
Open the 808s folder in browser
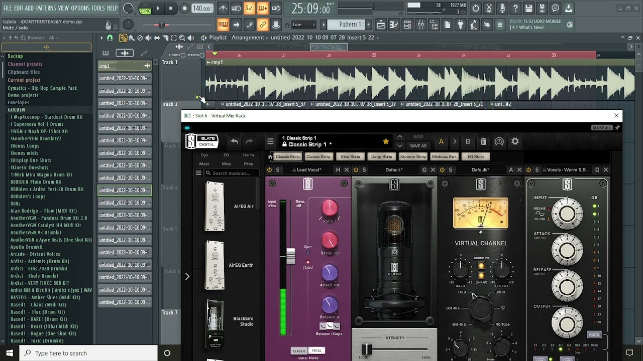coord(16,204)
